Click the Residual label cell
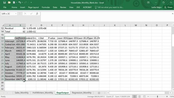 pos(10,28)
